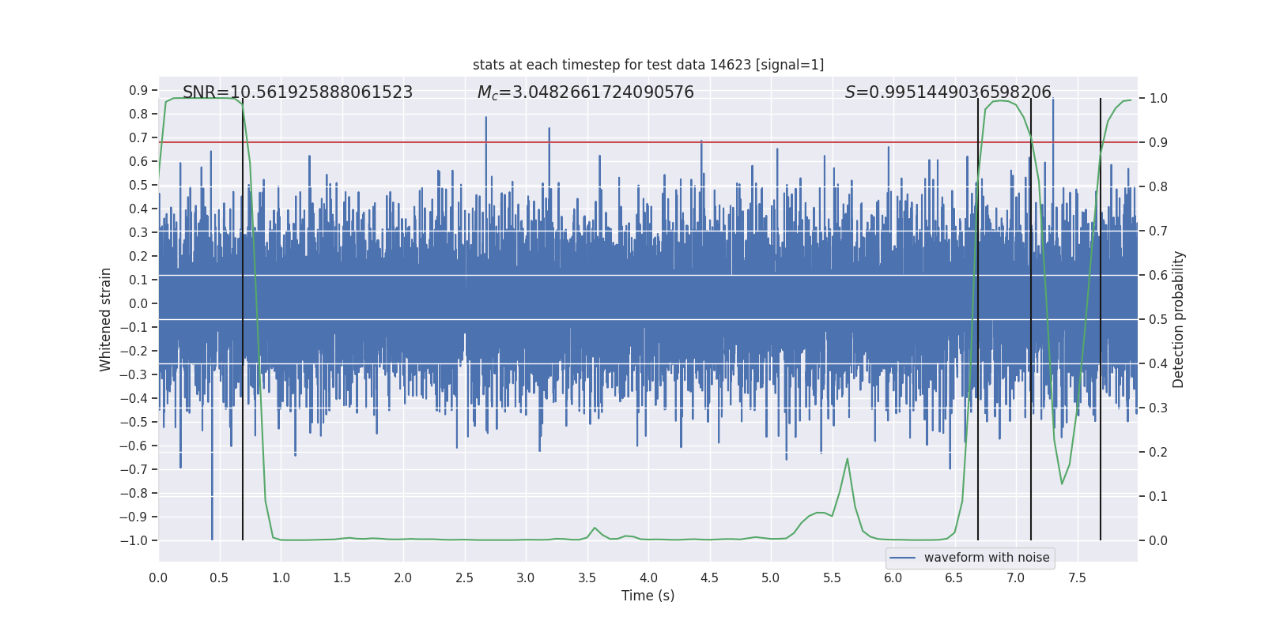Select the "Detection probability" right axis label
The width and height of the screenshot is (1265, 632).
pos(1178,319)
